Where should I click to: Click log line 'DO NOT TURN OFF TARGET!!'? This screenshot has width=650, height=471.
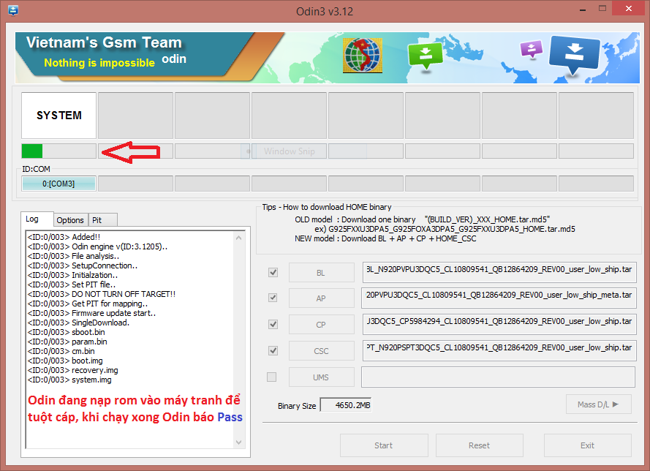[102, 294]
